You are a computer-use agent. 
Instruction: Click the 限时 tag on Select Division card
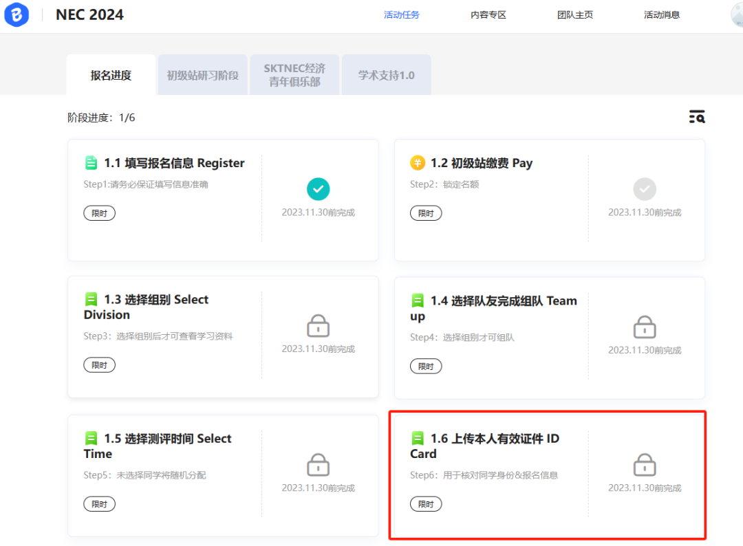tap(100, 365)
